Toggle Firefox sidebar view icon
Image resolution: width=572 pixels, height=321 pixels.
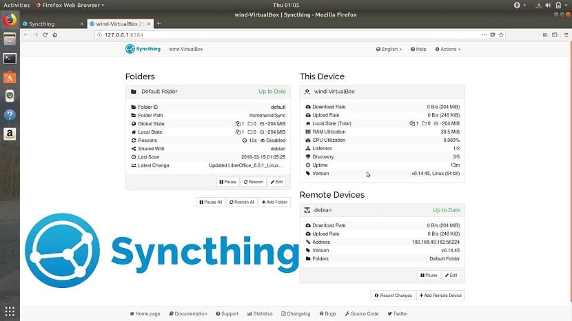[x=555, y=35]
